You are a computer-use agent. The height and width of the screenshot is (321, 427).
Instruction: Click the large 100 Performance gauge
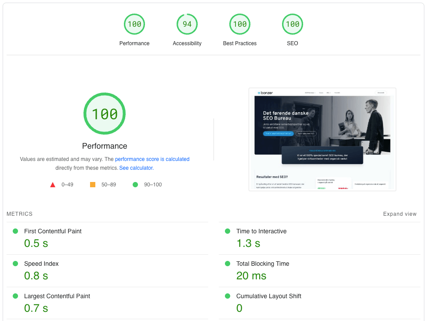click(x=105, y=114)
